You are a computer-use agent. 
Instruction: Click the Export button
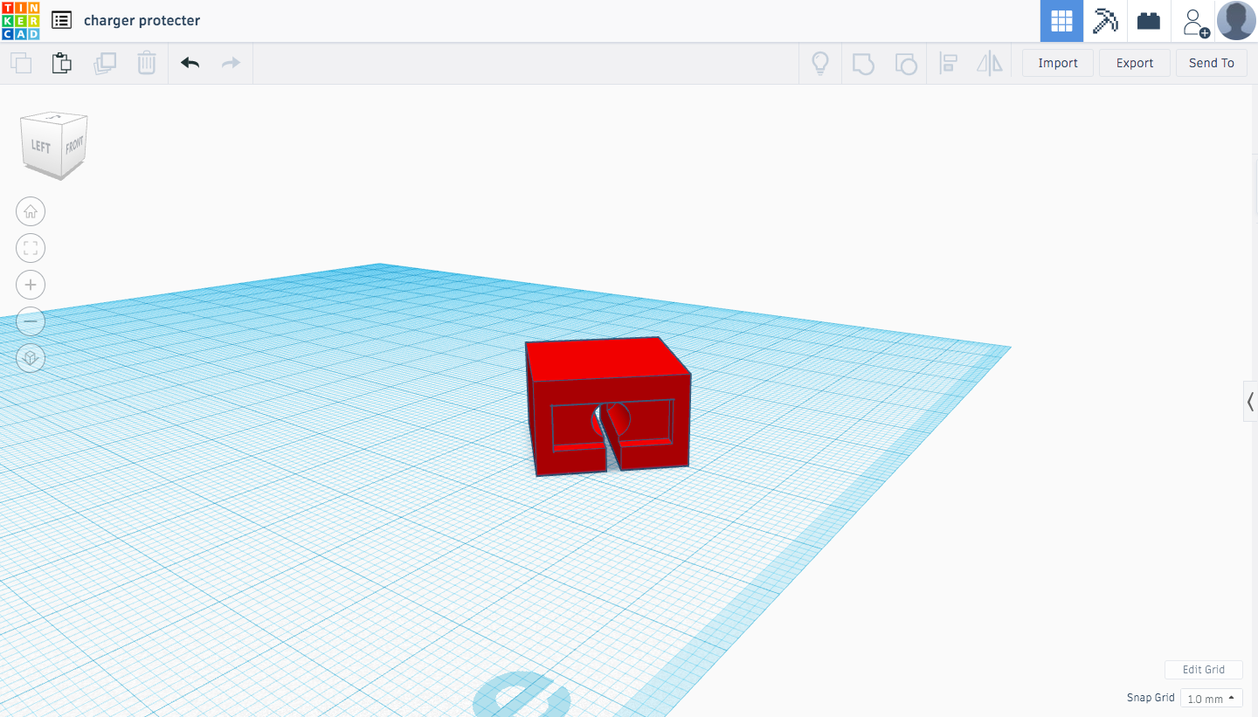(x=1135, y=63)
